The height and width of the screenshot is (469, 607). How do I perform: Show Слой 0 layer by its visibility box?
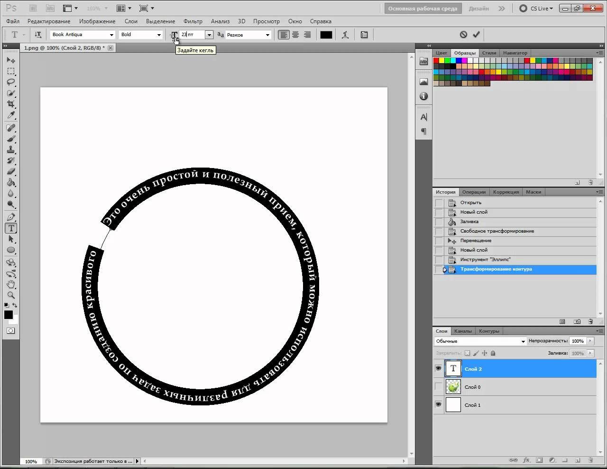click(438, 387)
